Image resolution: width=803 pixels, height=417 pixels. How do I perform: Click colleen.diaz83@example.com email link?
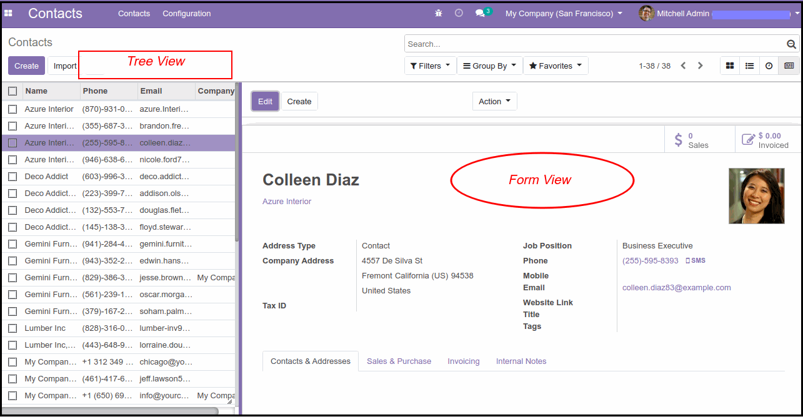tap(677, 288)
